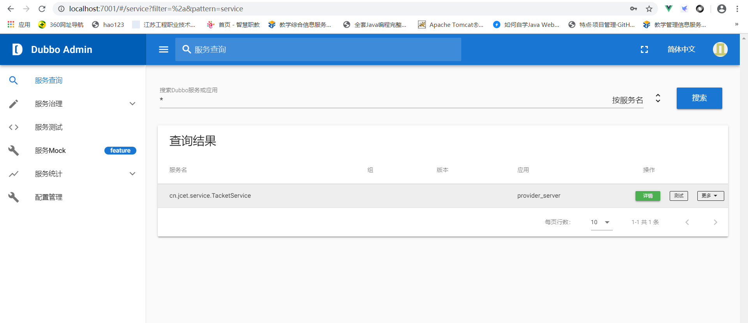Click the feature badge on 服务Mock
This screenshot has width=748, height=323.
coord(120,151)
